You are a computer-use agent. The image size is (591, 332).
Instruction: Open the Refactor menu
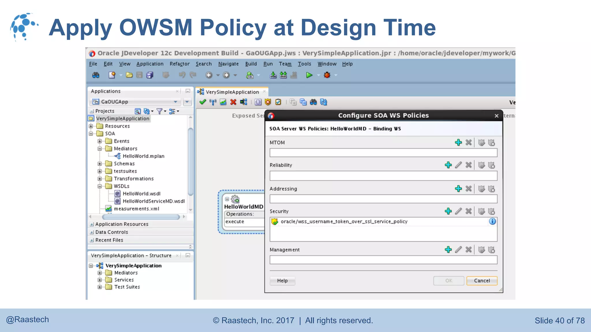pyautogui.click(x=179, y=64)
